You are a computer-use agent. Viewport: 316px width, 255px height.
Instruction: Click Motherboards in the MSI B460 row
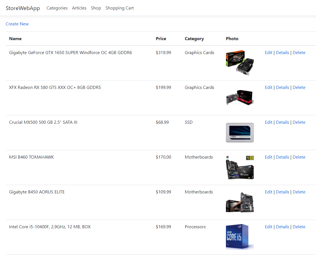(199, 157)
